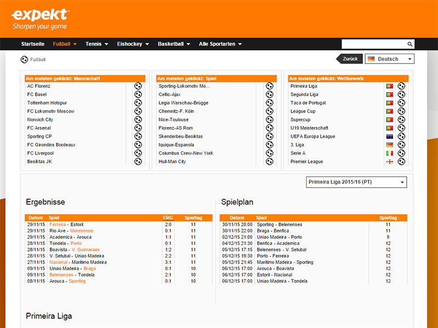Click soccer ball icon for Tottenham Hotspur
438x328 pixels.
tap(138, 103)
